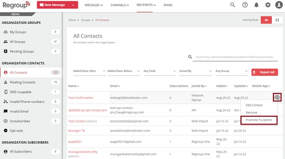
Task: Go to Home in the breadcrumb
Action: click(72, 20)
